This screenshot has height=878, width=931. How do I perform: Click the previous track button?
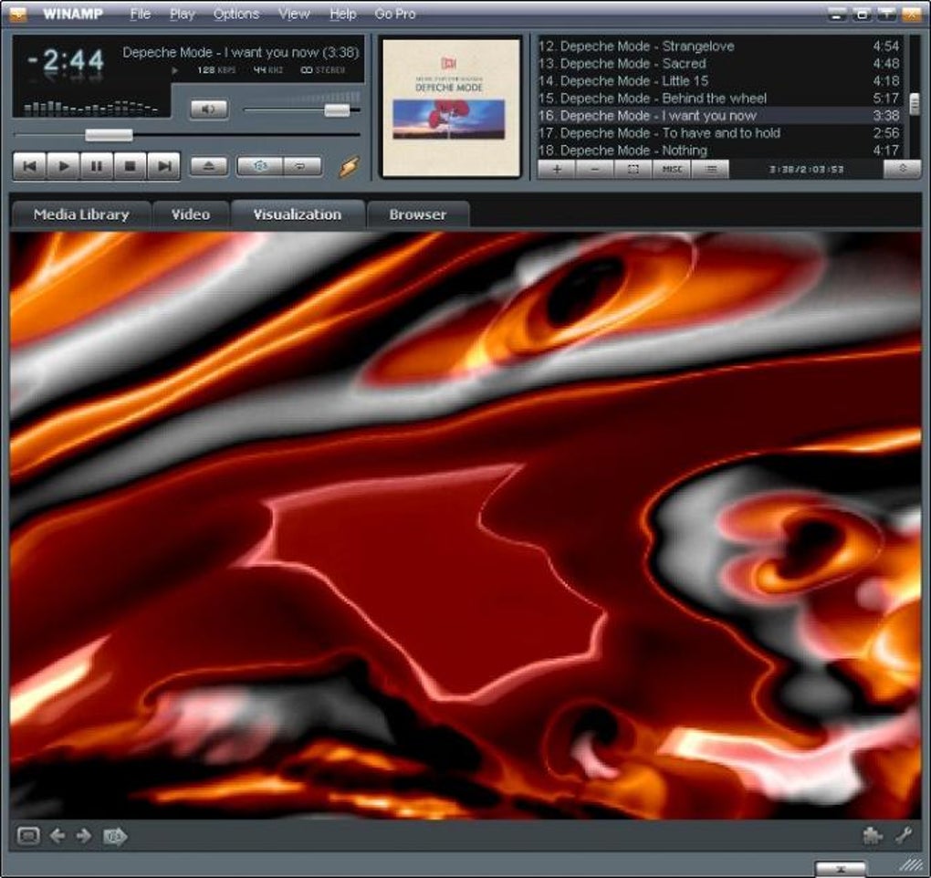(30, 166)
